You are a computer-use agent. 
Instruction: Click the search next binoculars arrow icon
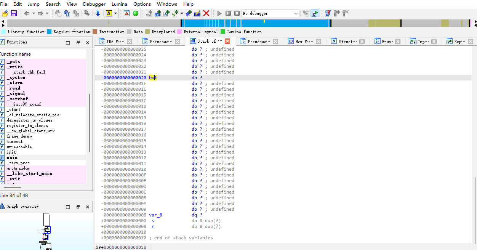[x=87, y=13]
